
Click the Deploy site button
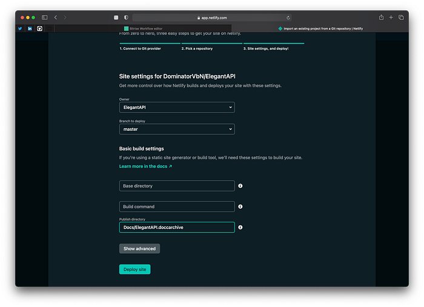tap(134, 269)
